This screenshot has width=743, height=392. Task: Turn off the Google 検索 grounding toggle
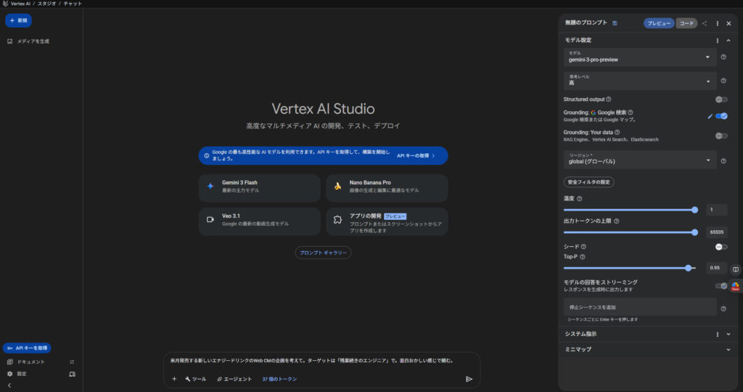tap(721, 116)
